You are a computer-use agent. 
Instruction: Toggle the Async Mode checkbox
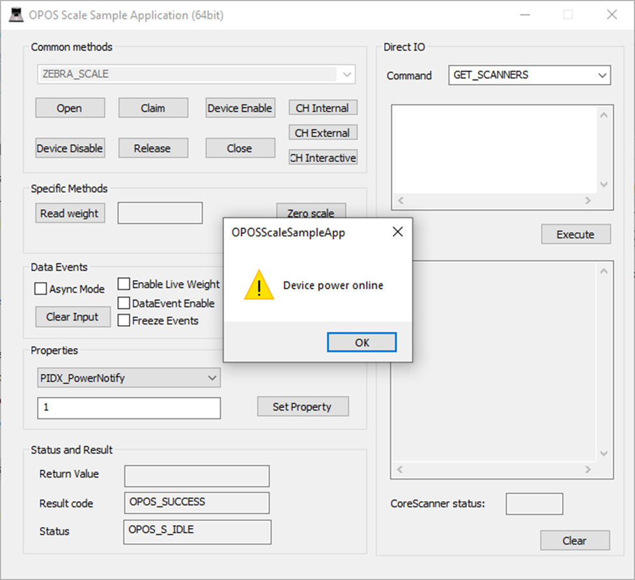pyautogui.click(x=40, y=289)
